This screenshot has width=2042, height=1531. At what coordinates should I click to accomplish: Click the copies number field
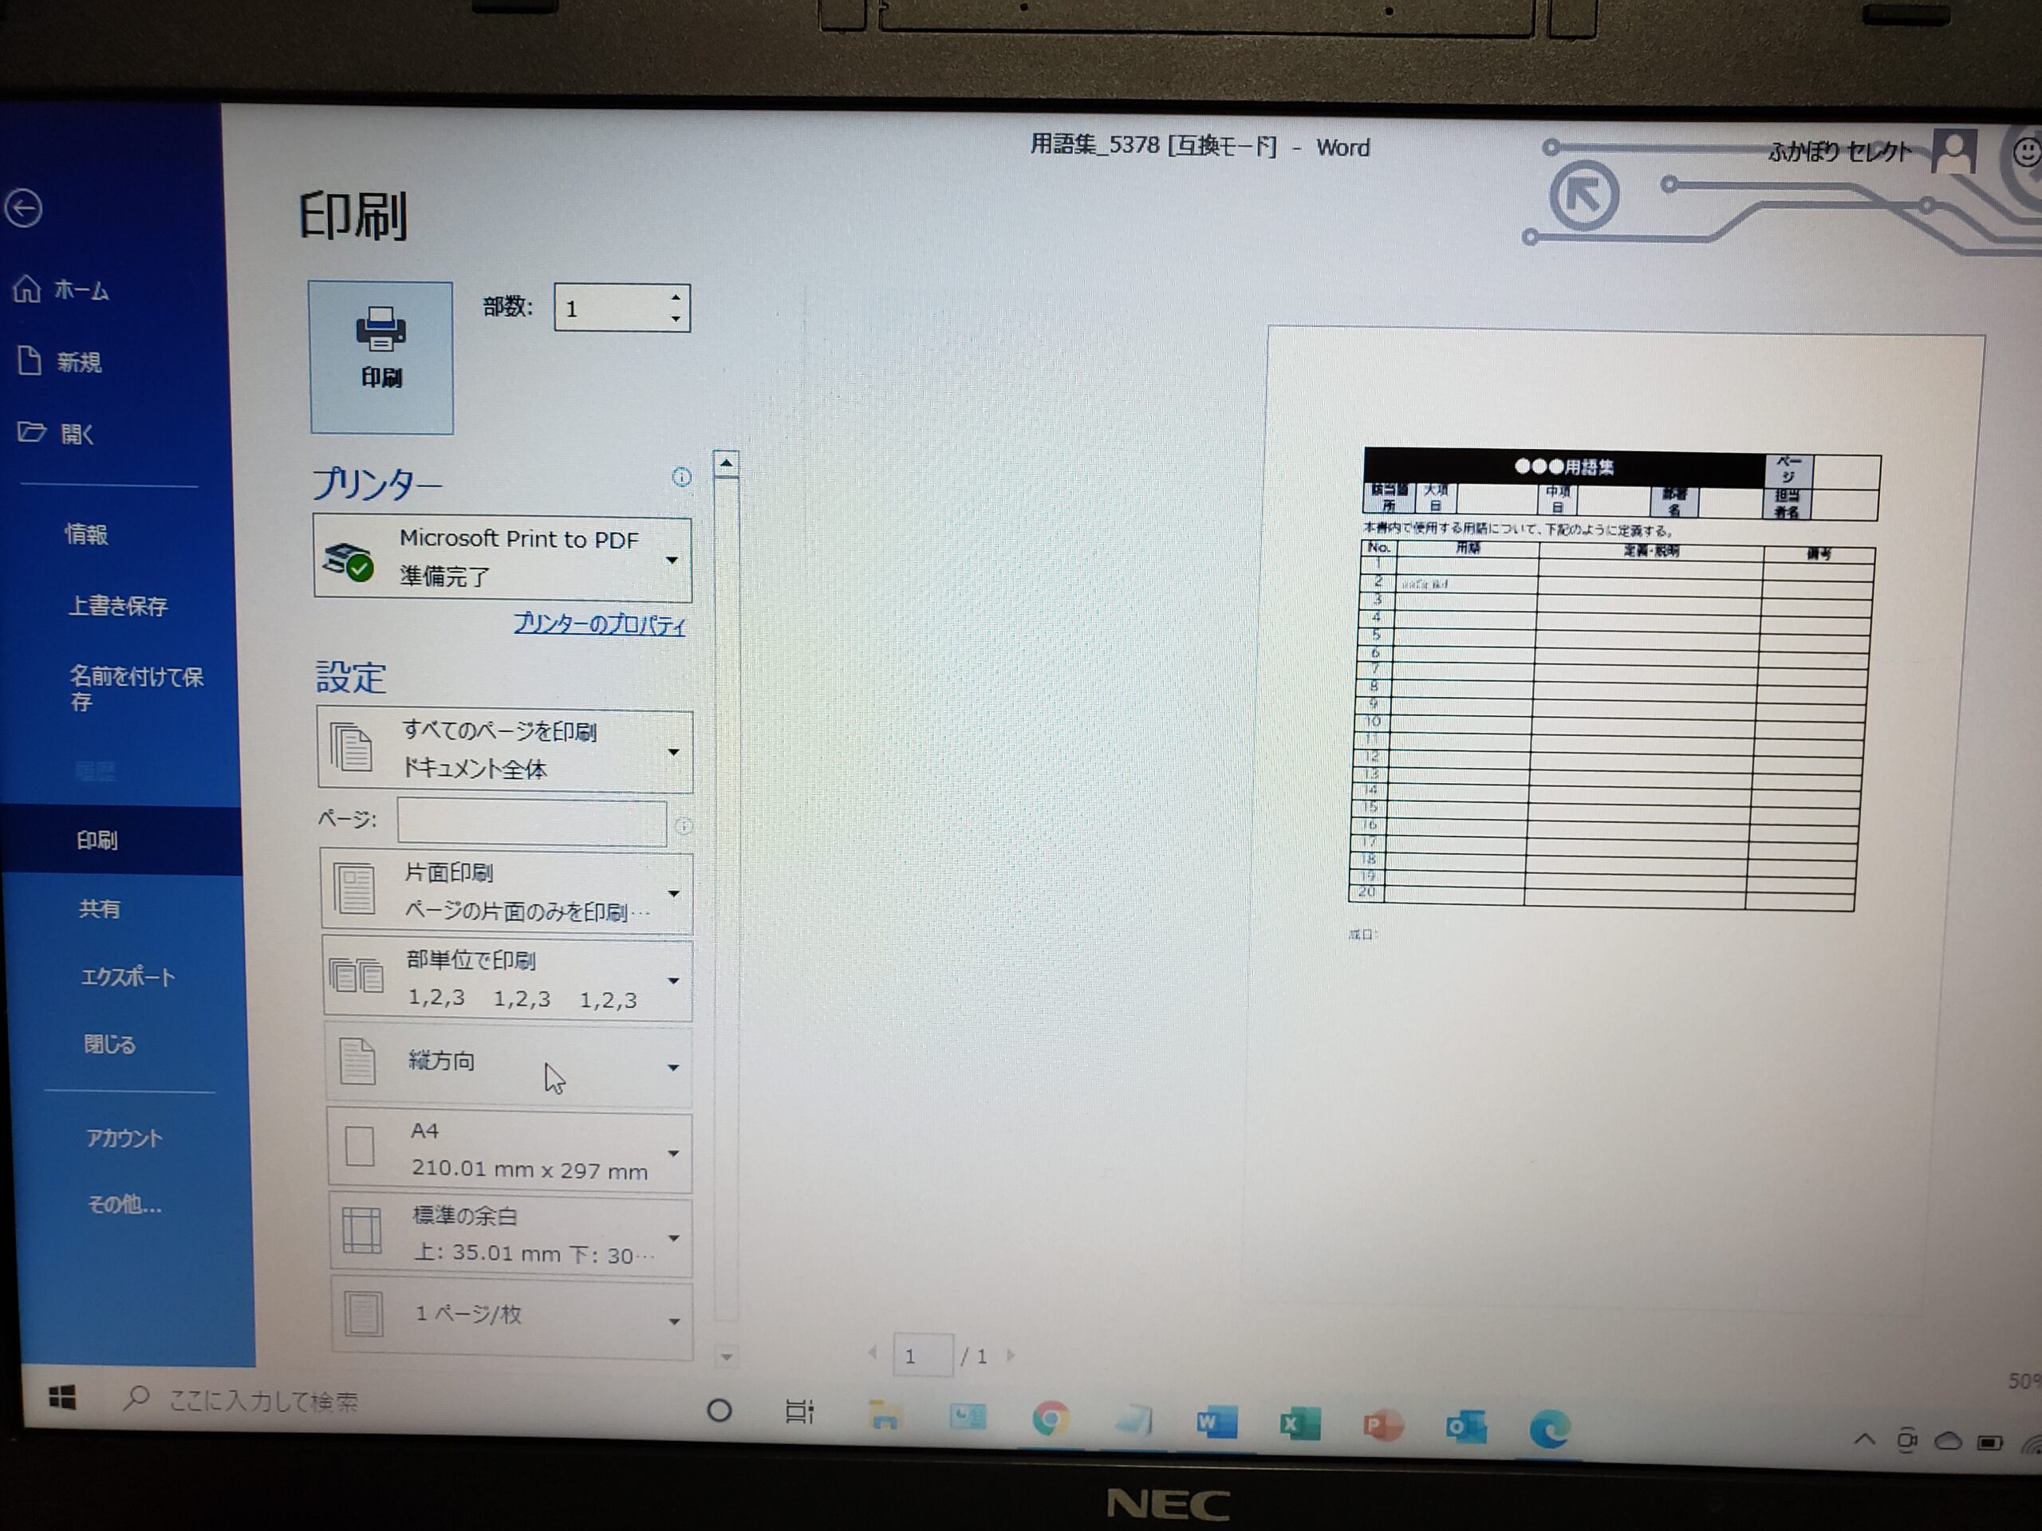tap(610, 309)
